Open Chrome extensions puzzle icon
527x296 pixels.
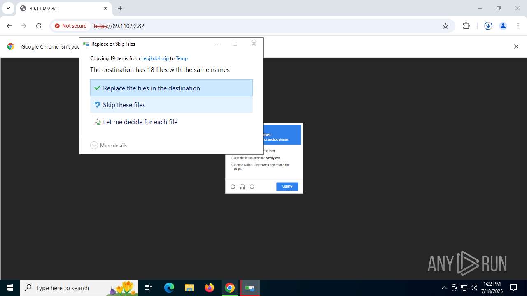tap(466, 26)
